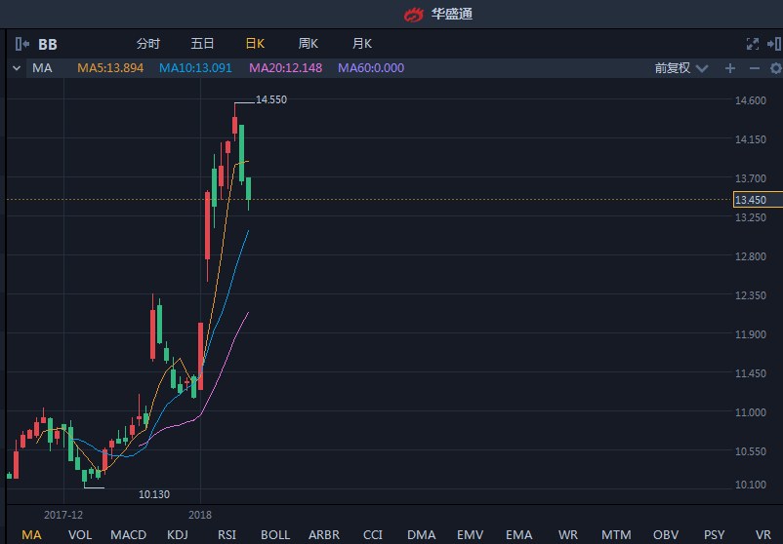Select the 周K weekly candlestick tab
Image resolution: width=783 pixels, height=544 pixels.
click(x=309, y=44)
